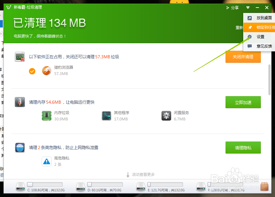This screenshot has width=275, height=197.
Task: Click the vertical scrollbar thumb
Action: click(x=269, y=80)
